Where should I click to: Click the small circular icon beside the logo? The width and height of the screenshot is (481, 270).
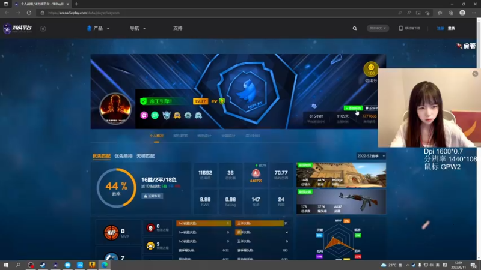click(x=43, y=28)
